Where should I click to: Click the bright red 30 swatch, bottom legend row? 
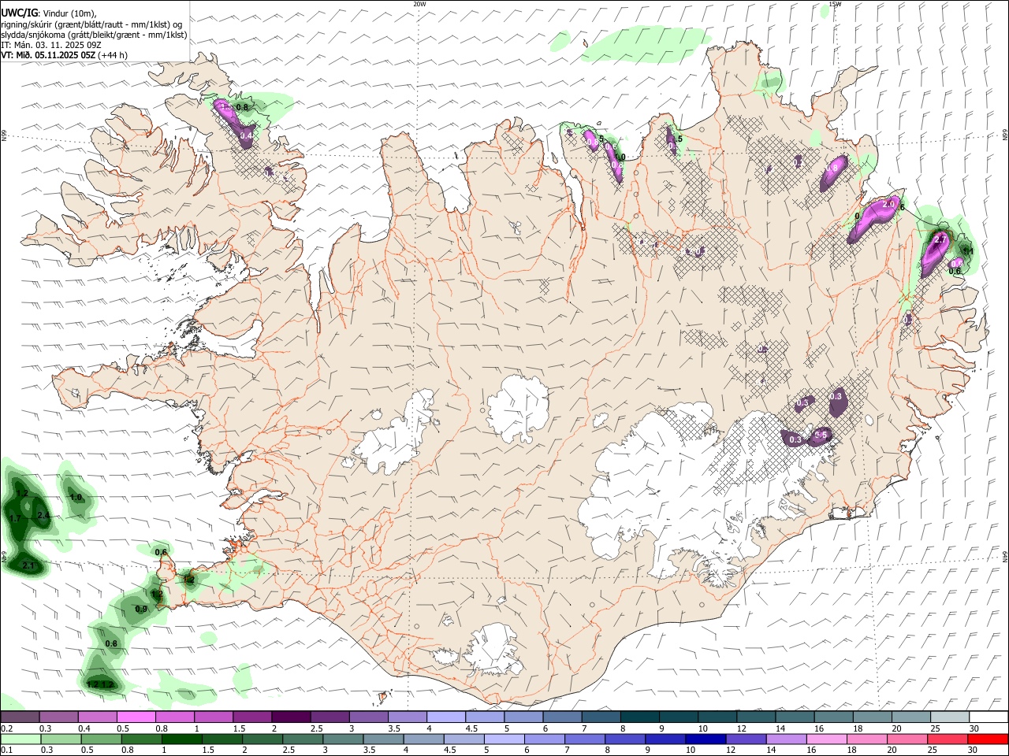(988, 739)
